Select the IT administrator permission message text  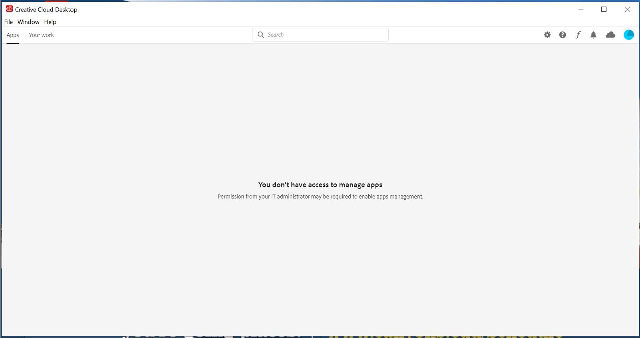pyautogui.click(x=320, y=197)
